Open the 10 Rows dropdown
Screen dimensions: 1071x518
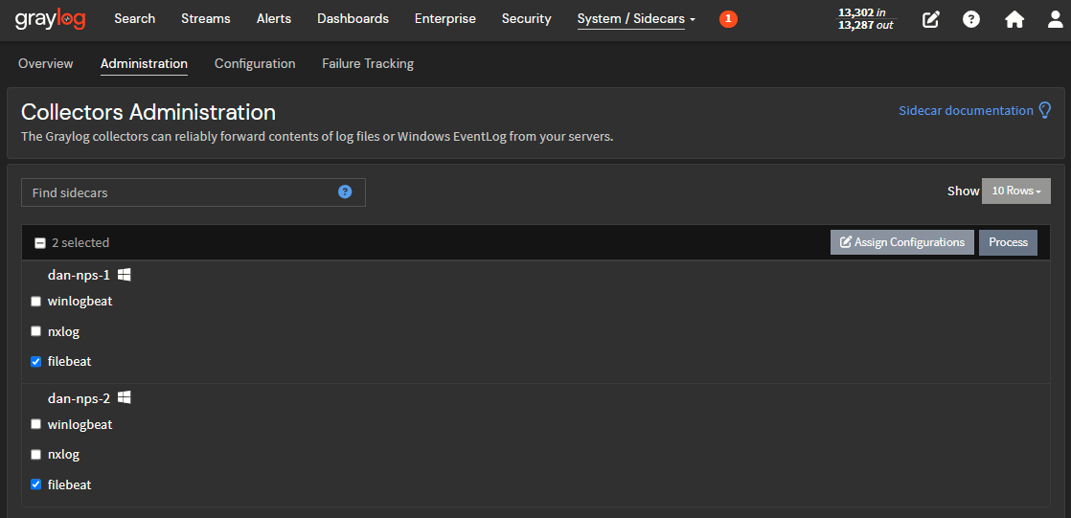click(1015, 191)
